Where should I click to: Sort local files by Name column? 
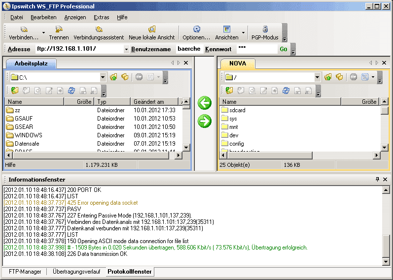(x=35, y=101)
